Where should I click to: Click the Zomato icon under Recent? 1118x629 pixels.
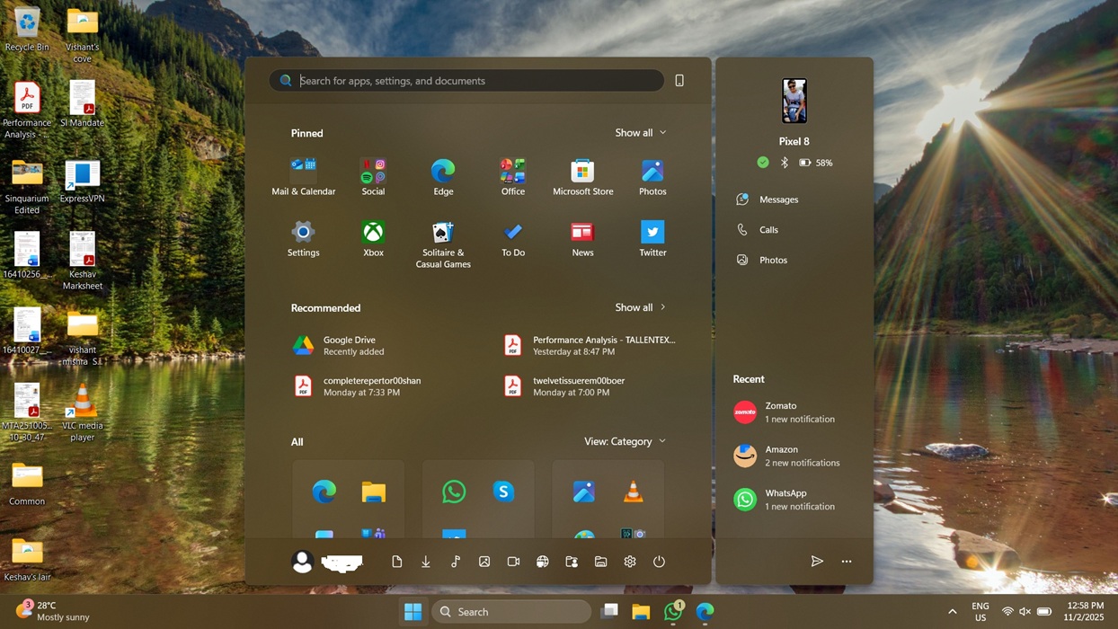[x=744, y=412]
